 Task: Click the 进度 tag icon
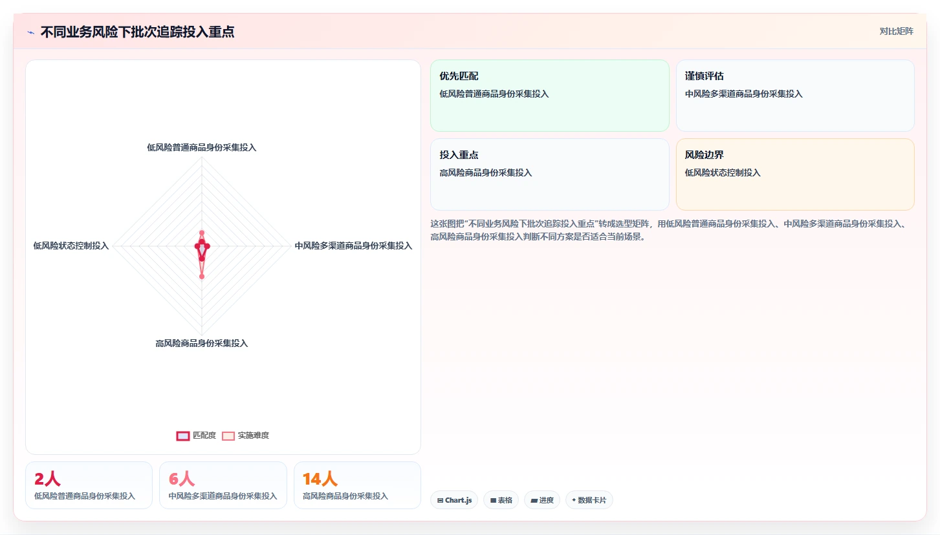tap(534, 500)
